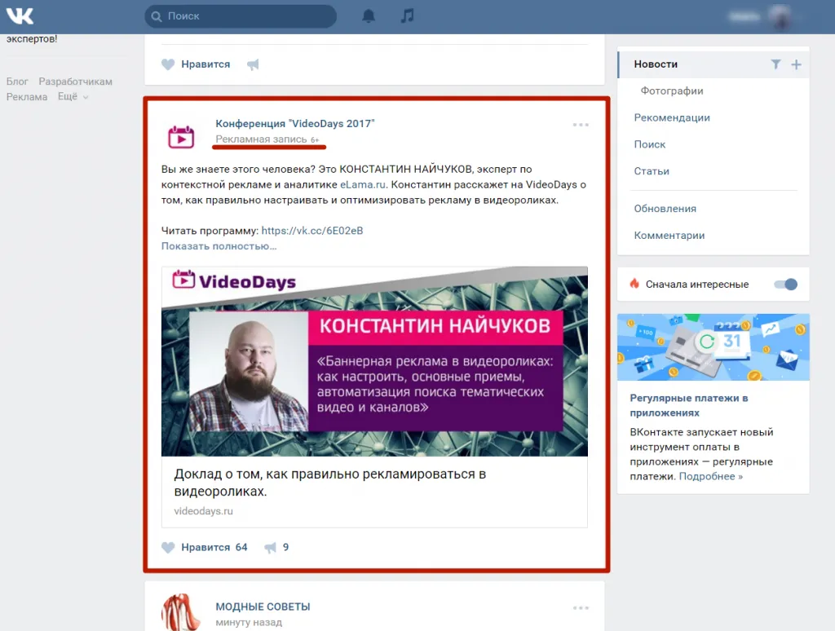Open the Статьи section

(x=652, y=171)
